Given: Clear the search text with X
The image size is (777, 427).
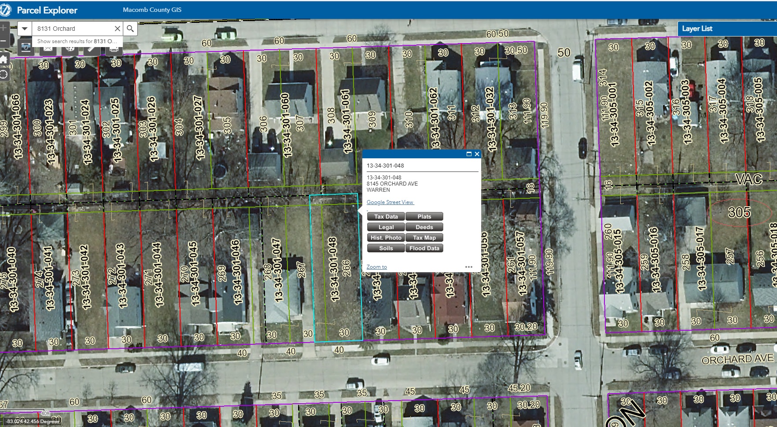Looking at the screenshot, I should tap(118, 29).
